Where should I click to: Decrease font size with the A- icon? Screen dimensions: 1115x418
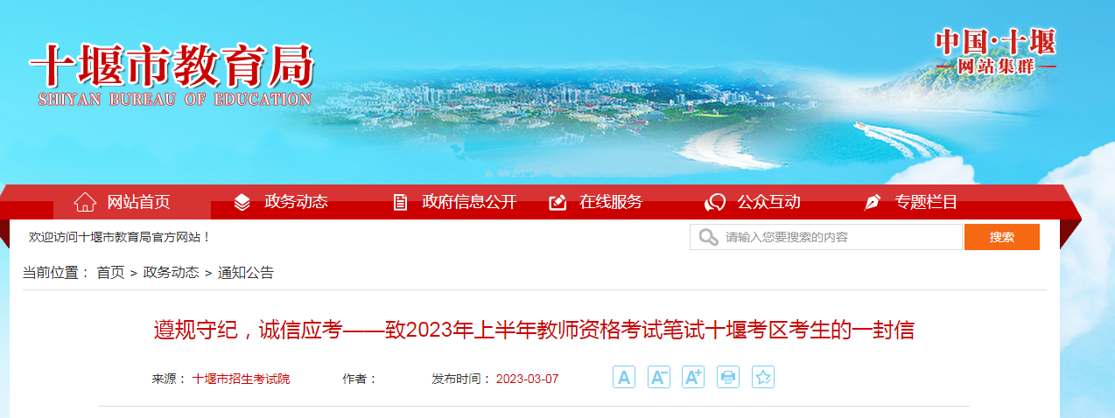click(658, 377)
